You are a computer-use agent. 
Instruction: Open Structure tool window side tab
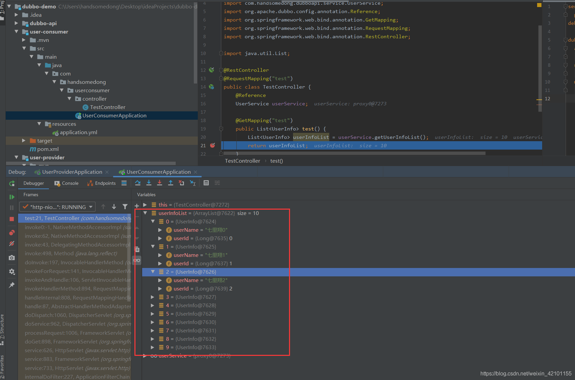2,330
